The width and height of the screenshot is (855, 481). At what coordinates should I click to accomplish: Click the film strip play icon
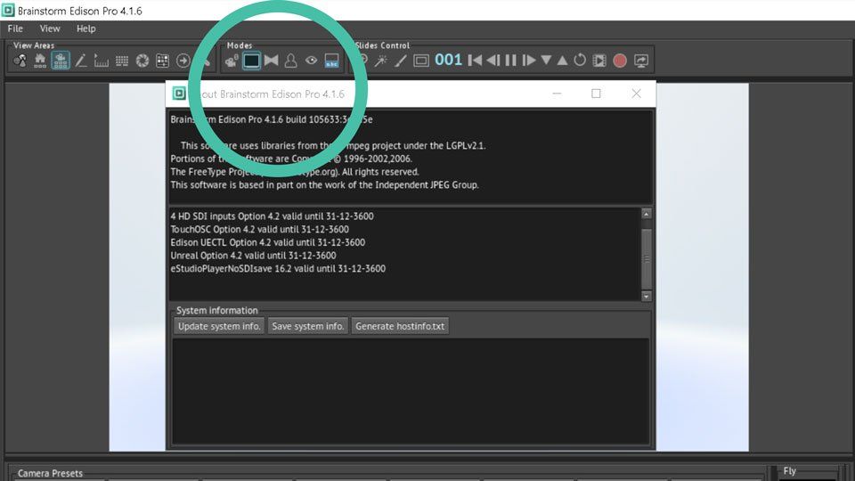pyautogui.click(x=599, y=61)
